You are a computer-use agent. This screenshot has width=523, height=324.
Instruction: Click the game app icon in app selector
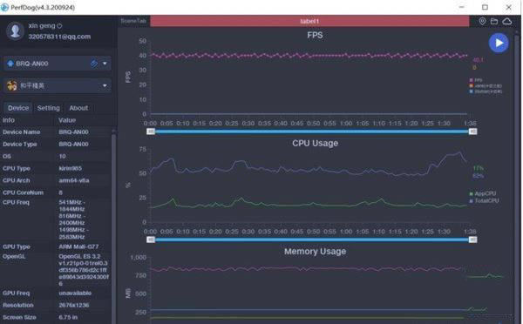click(11, 85)
